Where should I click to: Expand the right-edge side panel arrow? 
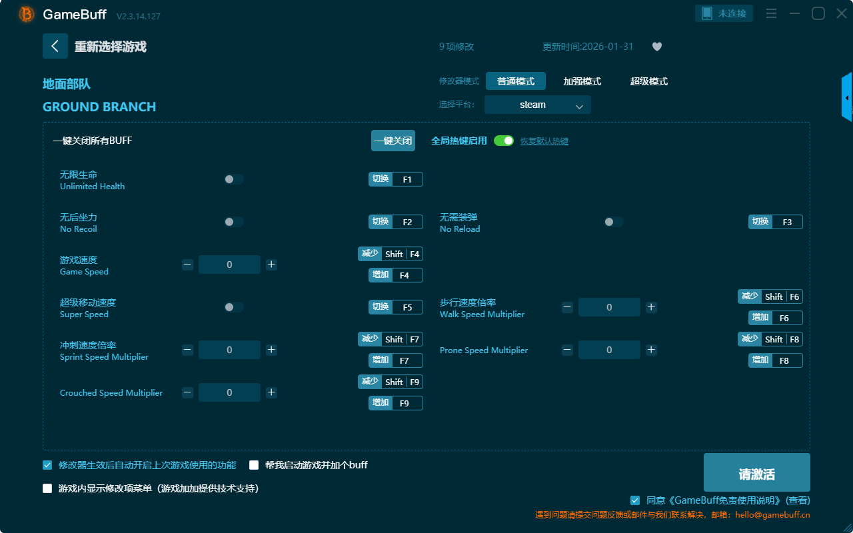[847, 98]
